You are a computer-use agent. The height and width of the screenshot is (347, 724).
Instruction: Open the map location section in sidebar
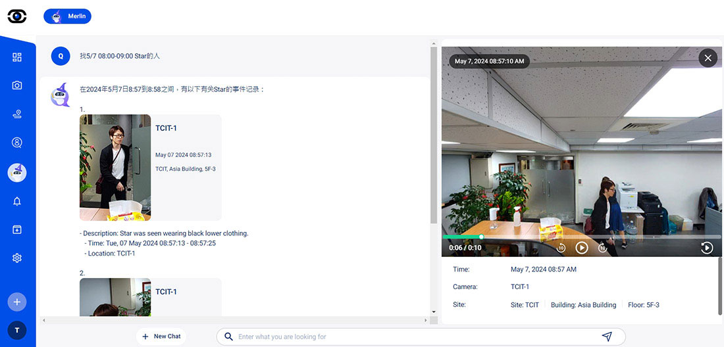coord(17,114)
